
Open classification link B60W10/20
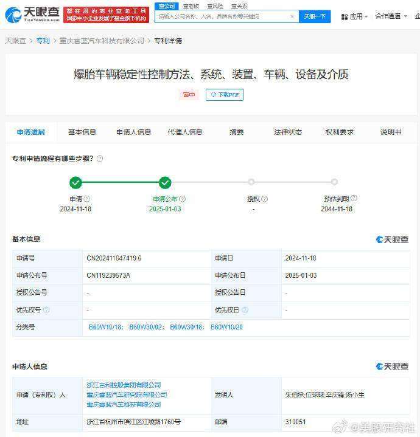pyautogui.click(x=226, y=327)
